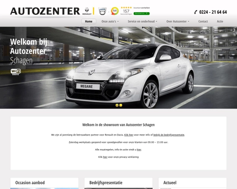Screen dimensions: 237x189
Task: Expand the Onze auto's dropdown
Action: [x=110, y=21]
